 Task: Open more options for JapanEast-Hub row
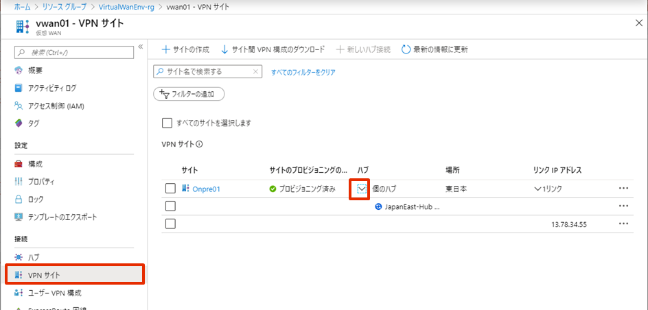click(623, 206)
